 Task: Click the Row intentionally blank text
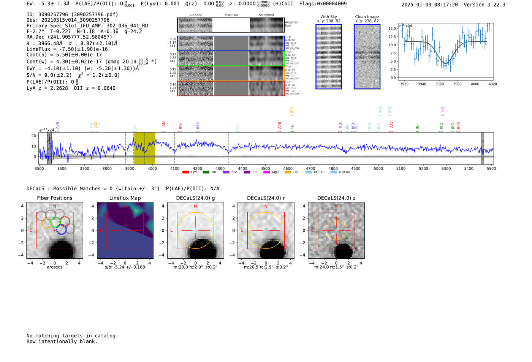pos(62,341)
